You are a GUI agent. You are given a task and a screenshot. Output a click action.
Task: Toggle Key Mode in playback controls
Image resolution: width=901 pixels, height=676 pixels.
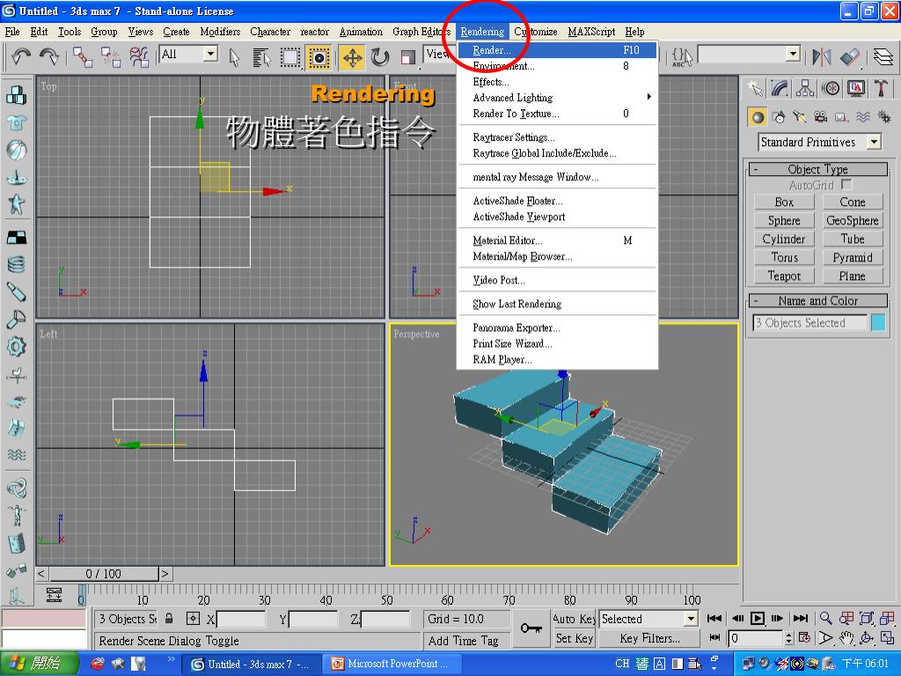point(714,637)
